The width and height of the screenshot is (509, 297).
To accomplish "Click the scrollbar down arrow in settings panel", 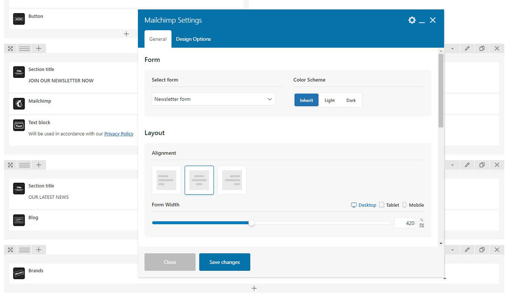I will click(x=441, y=243).
